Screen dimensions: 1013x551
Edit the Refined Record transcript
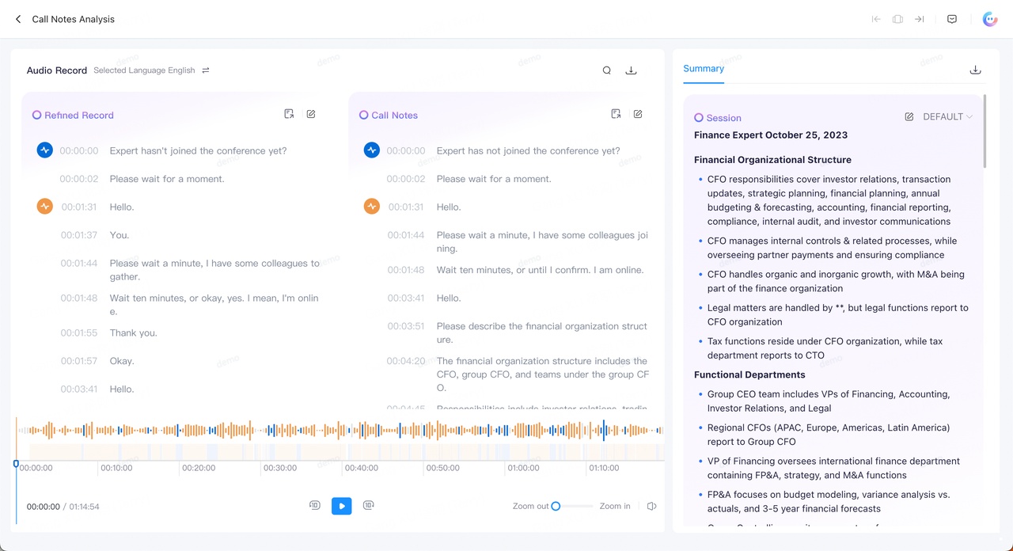[311, 114]
